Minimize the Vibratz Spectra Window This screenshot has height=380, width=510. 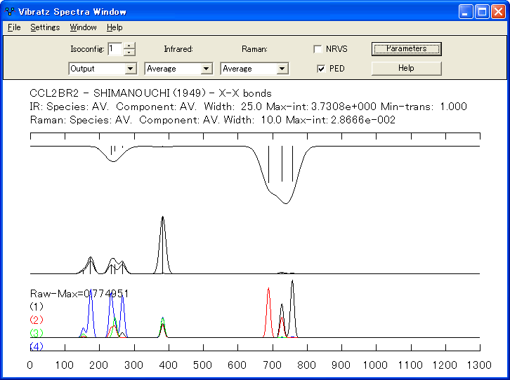point(466,12)
